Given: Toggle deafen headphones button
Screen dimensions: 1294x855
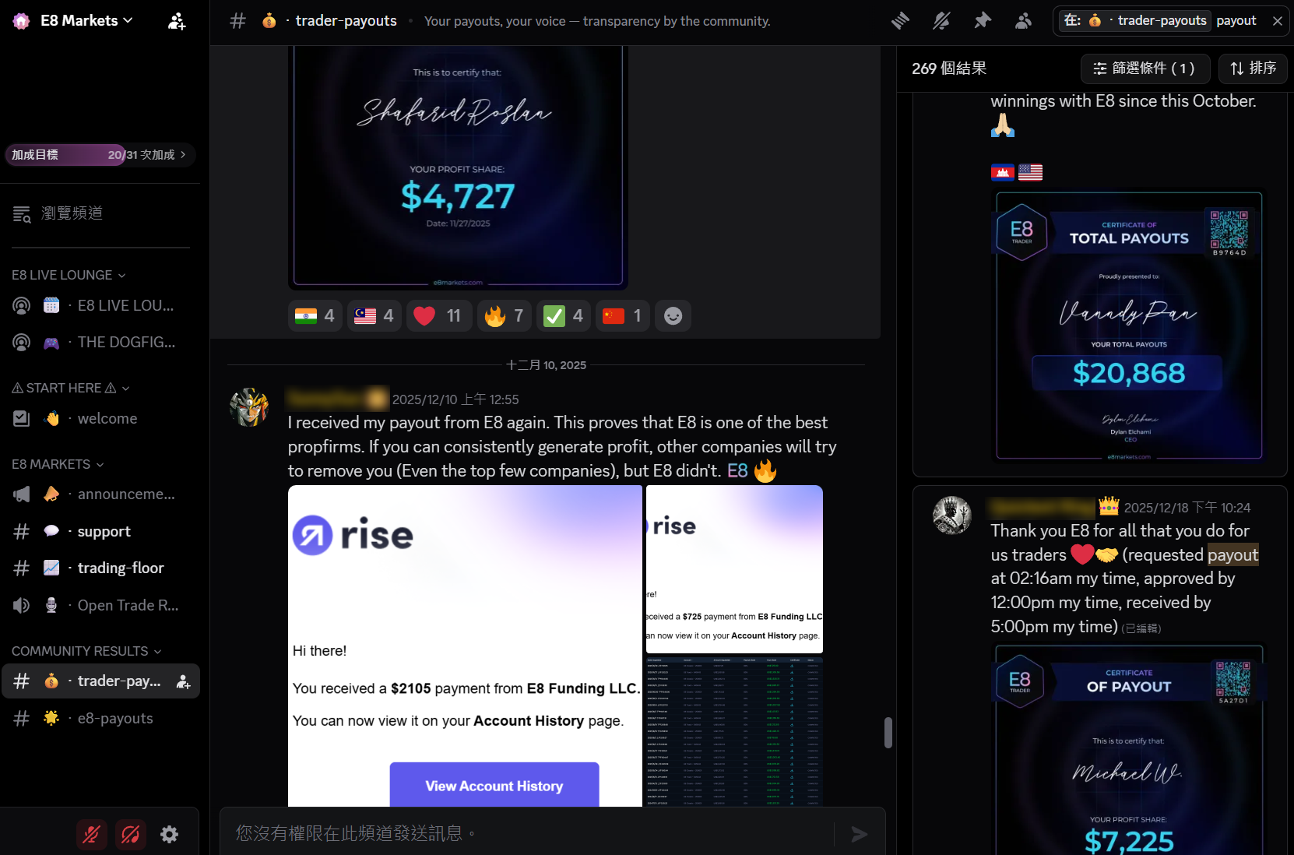Looking at the screenshot, I should pos(130,835).
